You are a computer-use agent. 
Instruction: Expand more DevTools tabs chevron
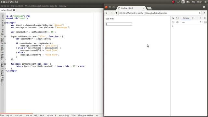(x=193, y=18)
